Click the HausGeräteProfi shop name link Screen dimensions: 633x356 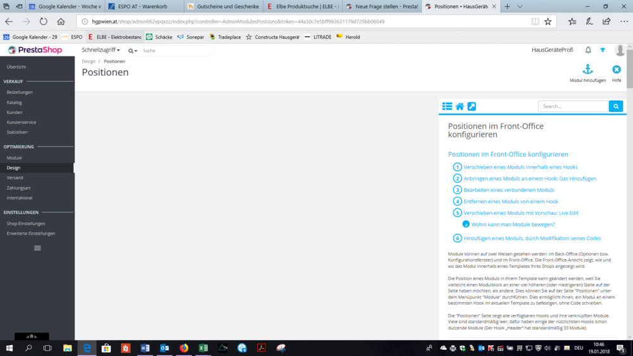(x=552, y=49)
